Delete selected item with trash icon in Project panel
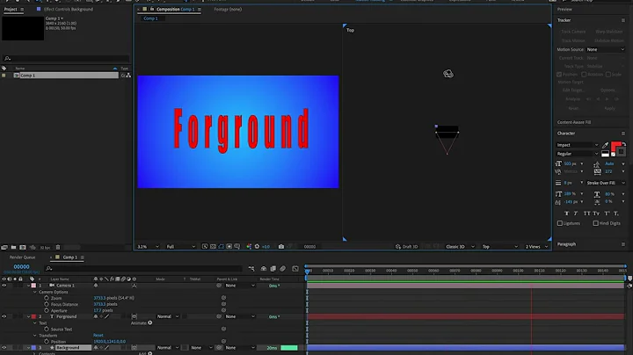 click(x=58, y=247)
